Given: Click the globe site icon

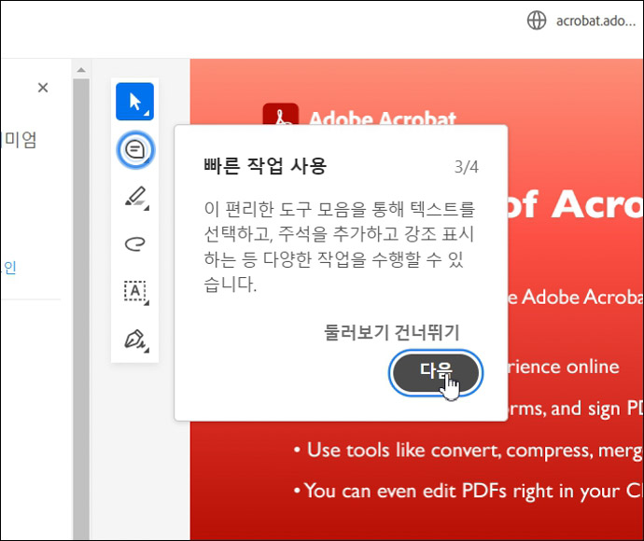Looking at the screenshot, I should (537, 21).
